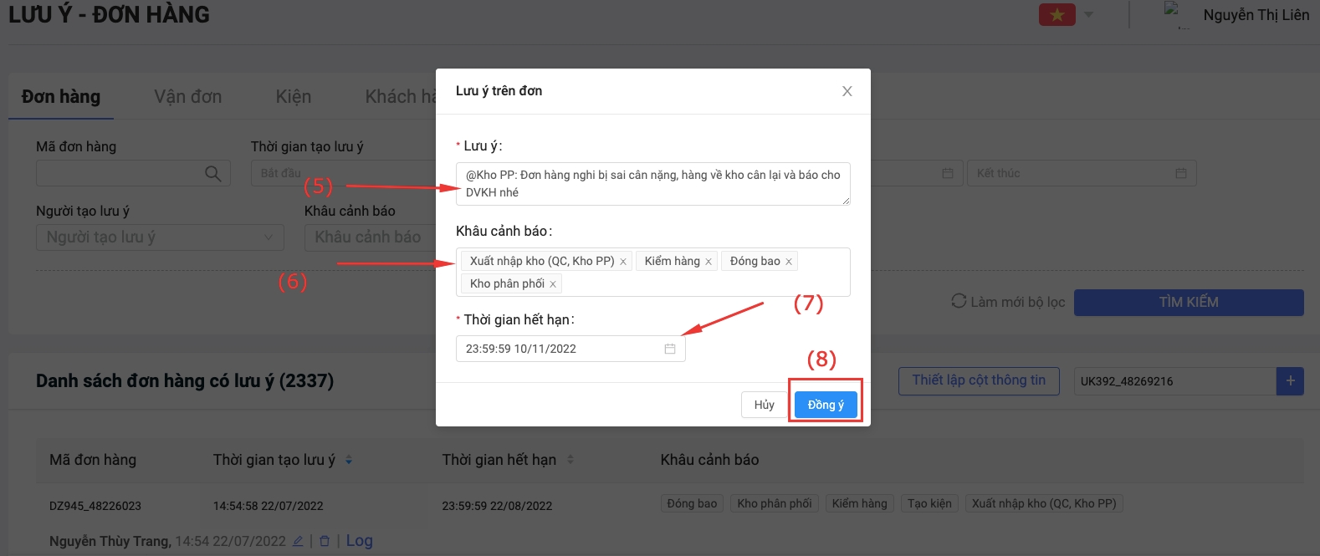1320x556 pixels.
Task: Open the 'Khâu cảnh báo' filter dropdown
Action: (x=368, y=237)
